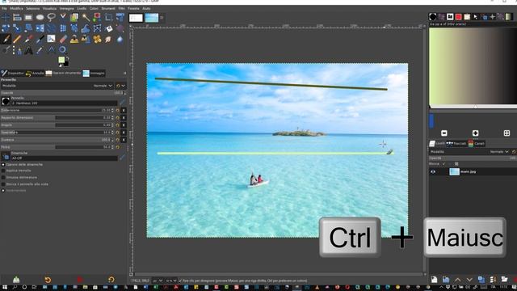The image size is (517, 291).
Task: Toggle the Incrementale option
Action: [3, 191]
